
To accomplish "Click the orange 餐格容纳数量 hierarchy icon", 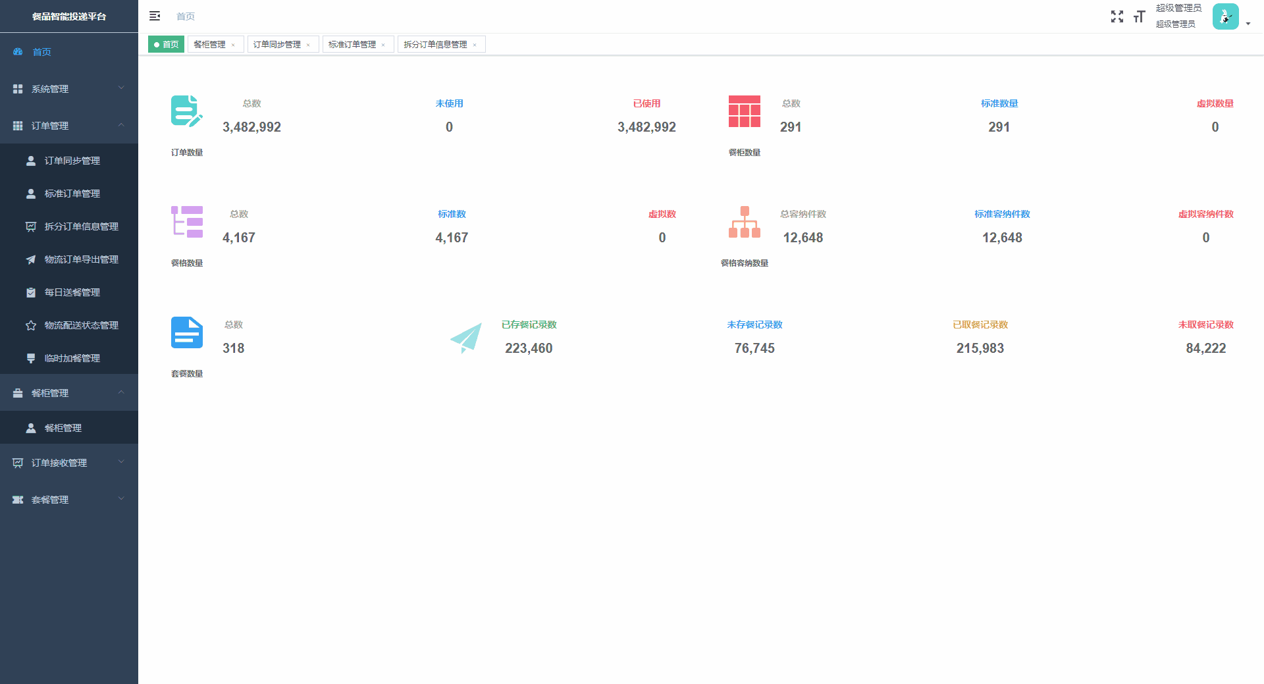I will tap(744, 222).
